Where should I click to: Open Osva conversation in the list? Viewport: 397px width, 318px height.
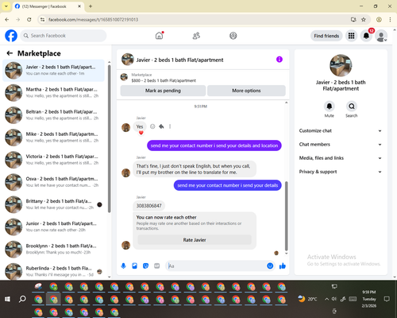point(54,182)
